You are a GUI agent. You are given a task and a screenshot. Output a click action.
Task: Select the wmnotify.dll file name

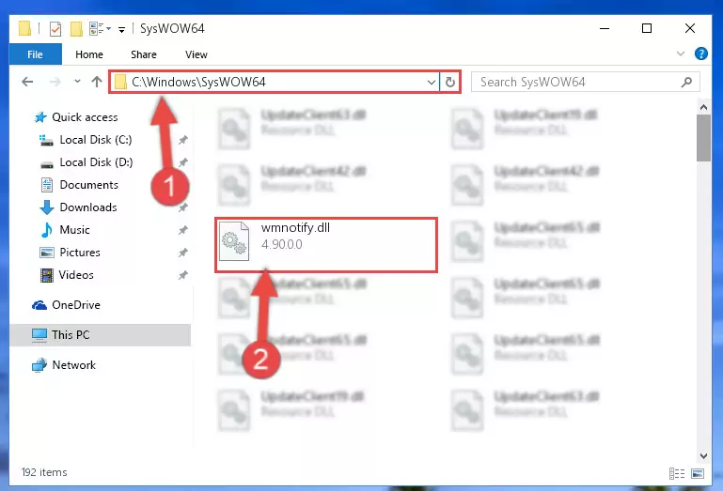click(295, 227)
